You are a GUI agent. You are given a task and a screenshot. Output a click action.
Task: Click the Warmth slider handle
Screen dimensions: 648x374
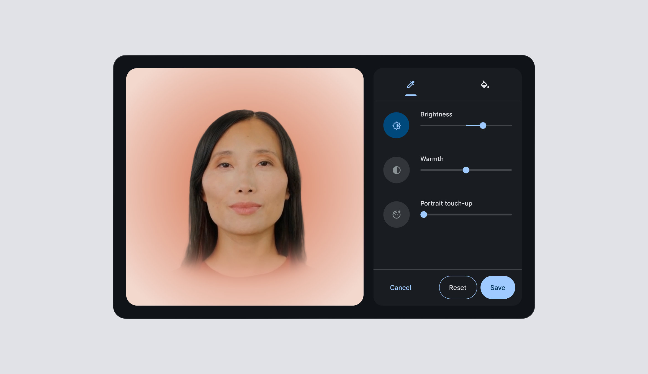(467, 170)
